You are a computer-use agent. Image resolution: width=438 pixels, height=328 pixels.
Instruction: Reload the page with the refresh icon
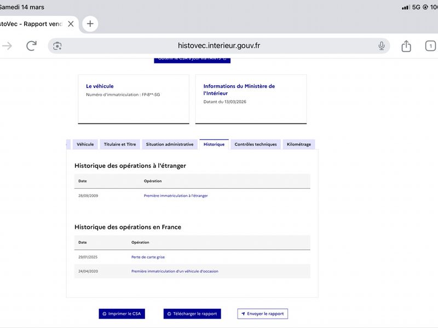[x=31, y=46]
